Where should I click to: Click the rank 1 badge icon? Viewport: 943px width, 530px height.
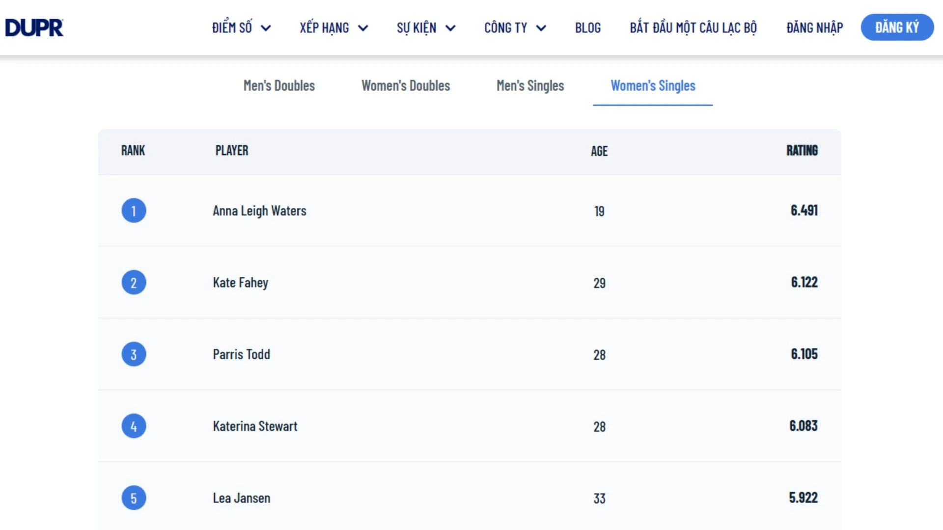point(134,211)
